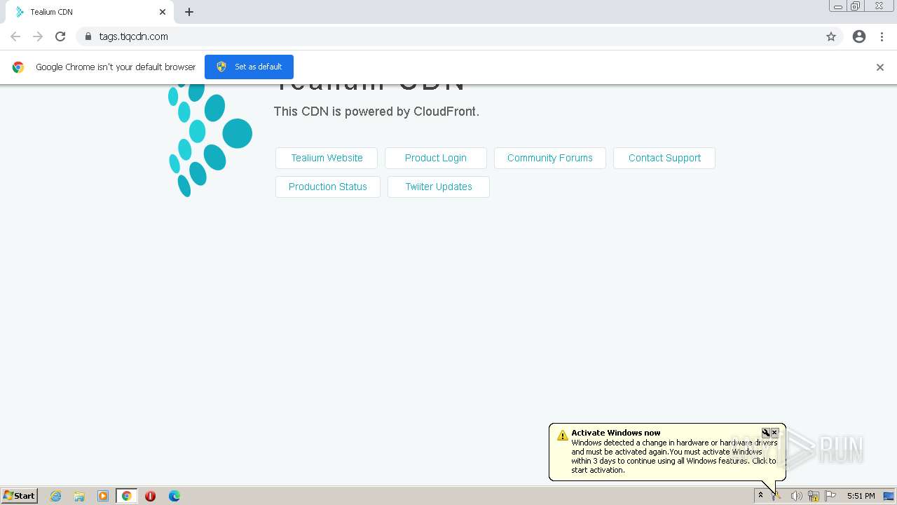The image size is (897, 505).
Task: Open Windows Explorer folder in taskbar
Action: (79, 496)
